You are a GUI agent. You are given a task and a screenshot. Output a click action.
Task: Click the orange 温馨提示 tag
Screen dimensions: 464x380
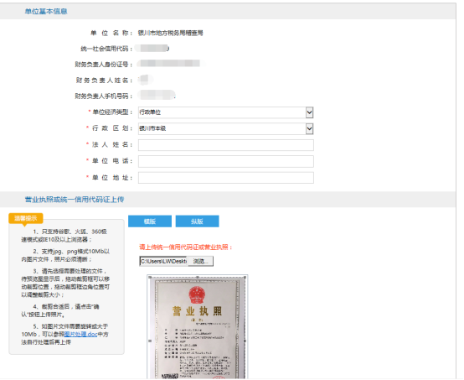(26, 218)
